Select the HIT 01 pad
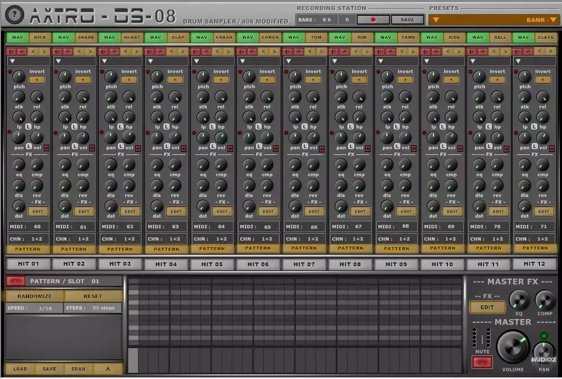Screen dimensions: 562x379 (x=28, y=264)
